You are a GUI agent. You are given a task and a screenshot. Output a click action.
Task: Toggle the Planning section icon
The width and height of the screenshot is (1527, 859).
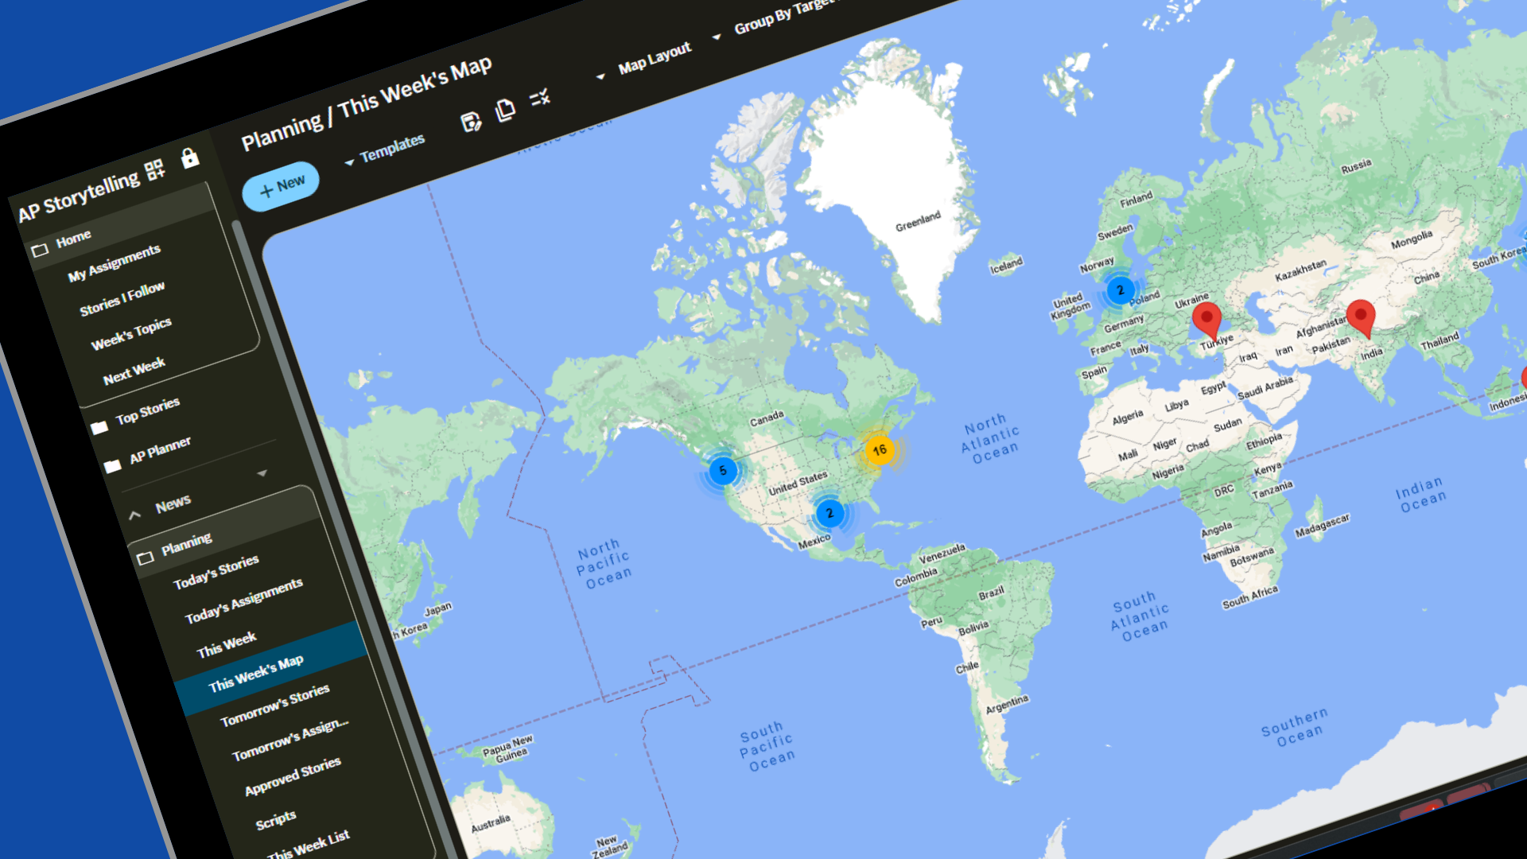pyautogui.click(x=146, y=558)
